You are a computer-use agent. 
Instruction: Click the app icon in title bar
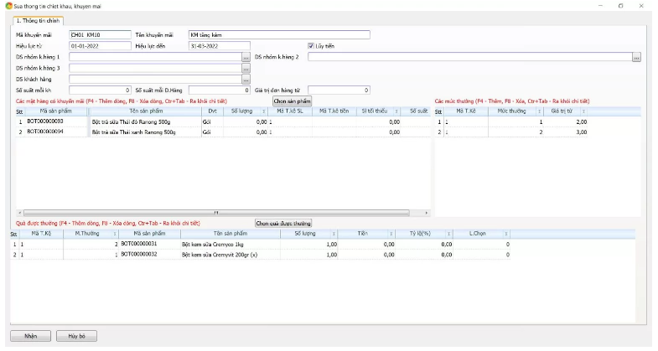point(7,5)
